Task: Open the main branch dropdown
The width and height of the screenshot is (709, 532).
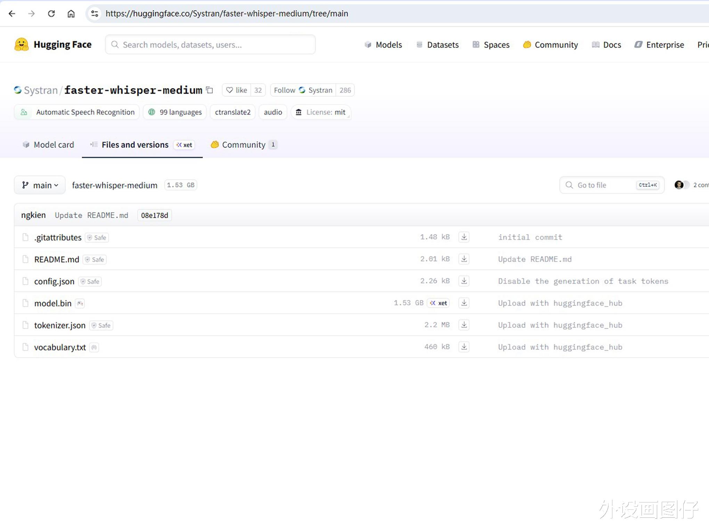Action: (x=40, y=185)
